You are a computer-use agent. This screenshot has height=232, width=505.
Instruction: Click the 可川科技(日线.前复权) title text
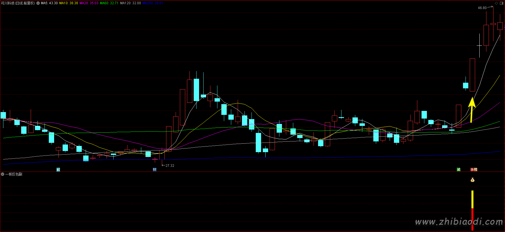point(18,3)
